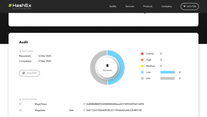207x117 pixels.
Task: Click the High label in legend
Action: (x=149, y=60)
